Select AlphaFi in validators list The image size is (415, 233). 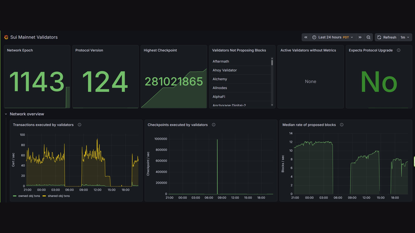pyautogui.click(x=218, y=97)
